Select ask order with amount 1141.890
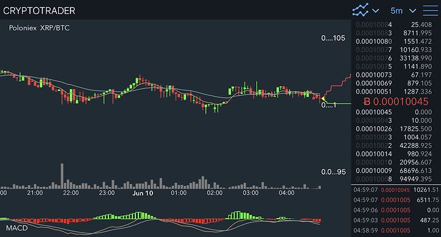The width and height of the screenshot is (441, 237). point(394,67)
